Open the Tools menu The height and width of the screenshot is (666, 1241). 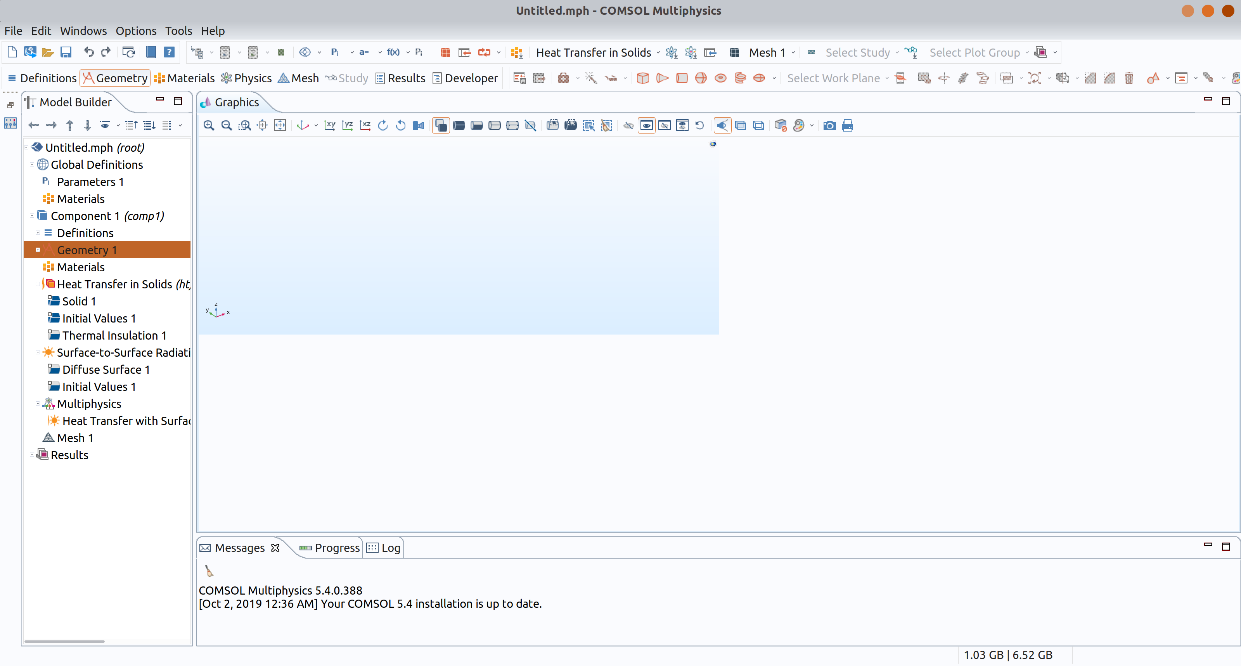click(178, 31)
